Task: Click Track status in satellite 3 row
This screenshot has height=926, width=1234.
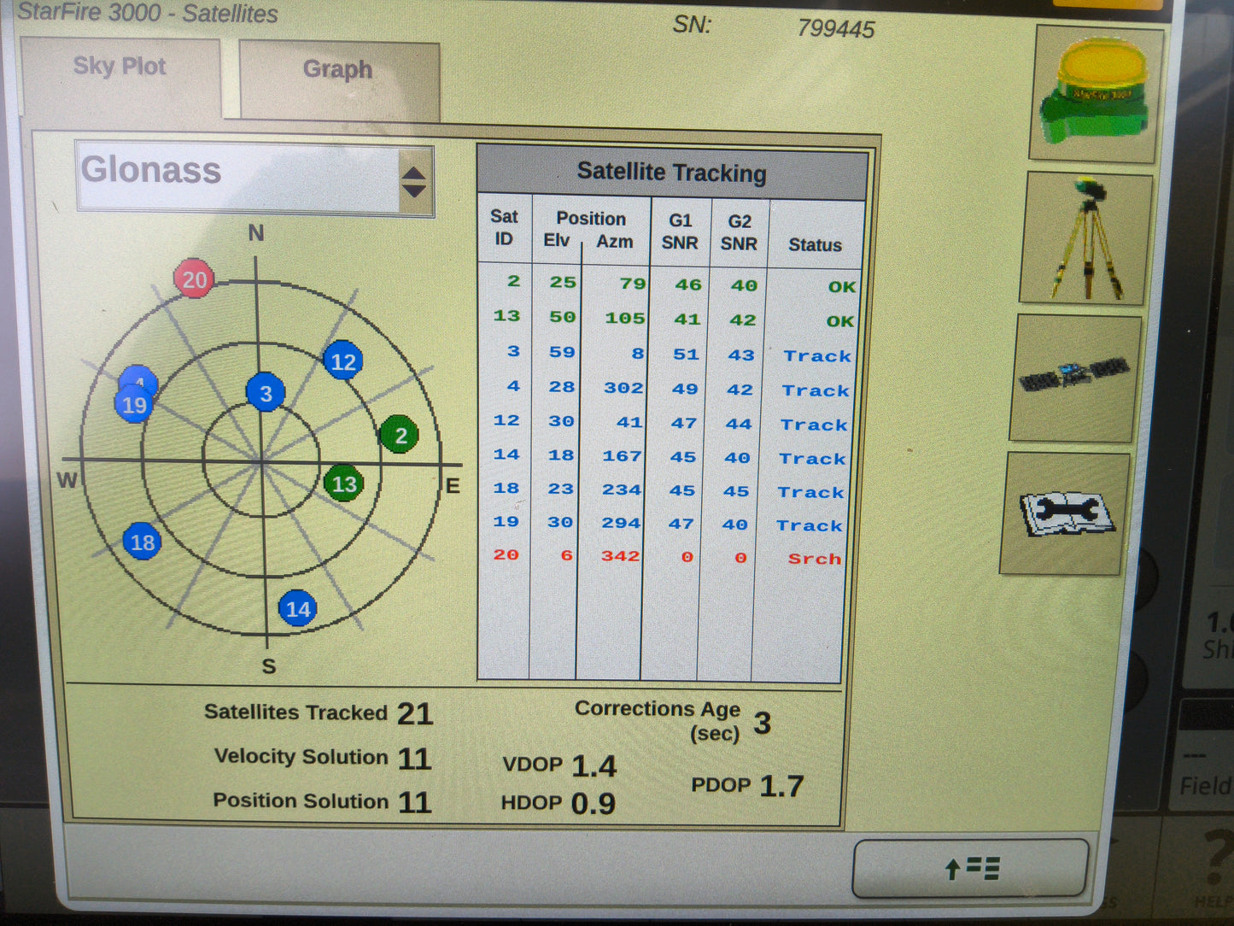Action: (817, 356)
